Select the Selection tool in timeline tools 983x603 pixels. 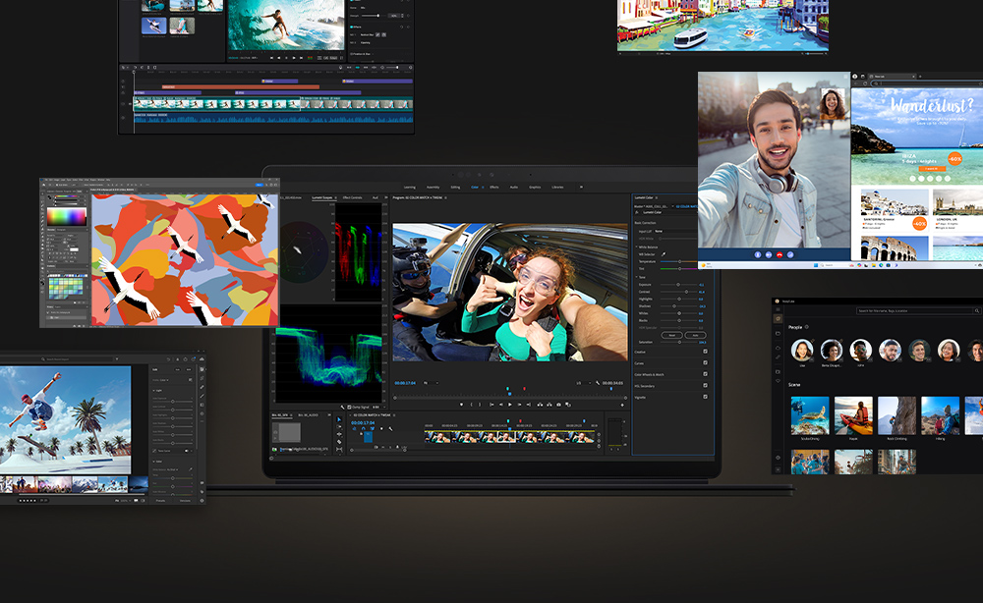point(339,419)
